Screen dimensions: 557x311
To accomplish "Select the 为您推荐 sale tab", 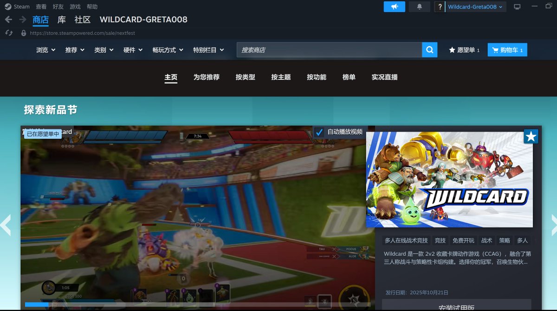I will [207, 77].
